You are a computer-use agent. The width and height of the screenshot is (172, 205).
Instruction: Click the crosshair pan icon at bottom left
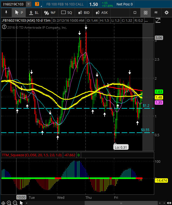pos(3,203)
